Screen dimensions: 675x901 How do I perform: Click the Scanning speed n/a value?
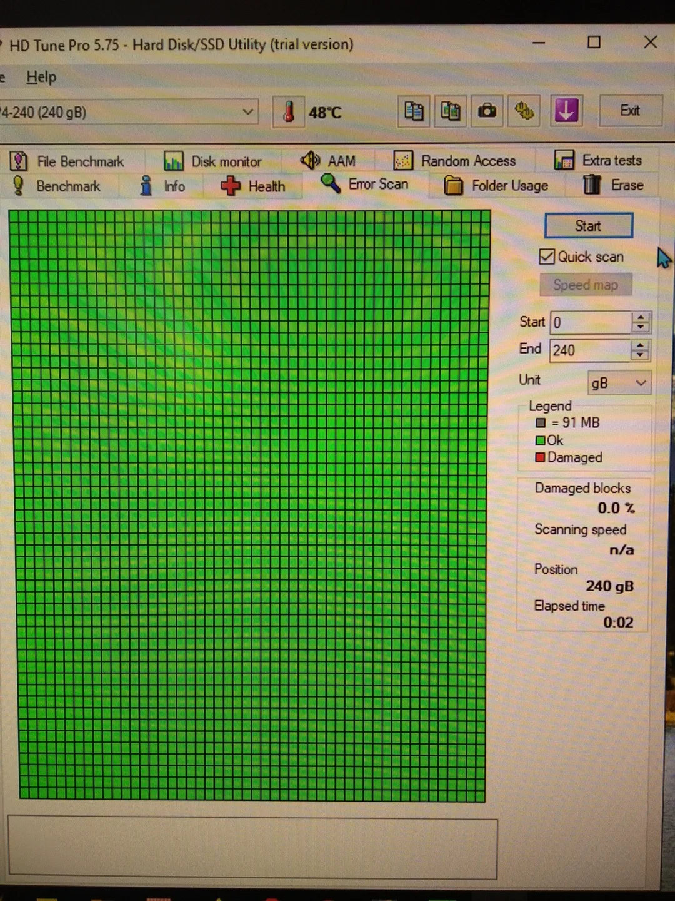(622, 550)
